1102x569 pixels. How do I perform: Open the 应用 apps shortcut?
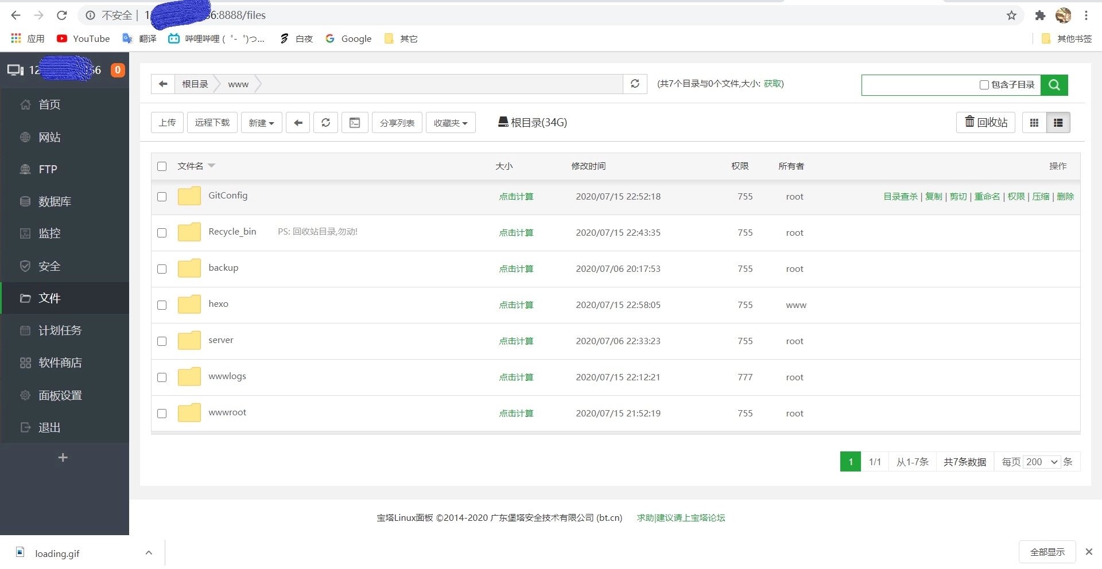point(28,38)
